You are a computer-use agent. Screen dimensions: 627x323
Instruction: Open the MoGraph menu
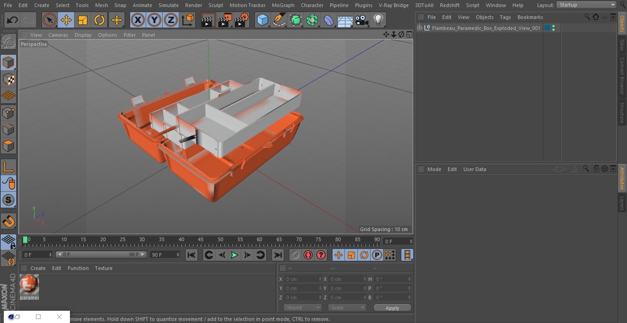pos(283,5)
